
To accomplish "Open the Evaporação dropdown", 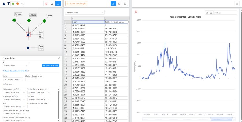I will [14, 99].
